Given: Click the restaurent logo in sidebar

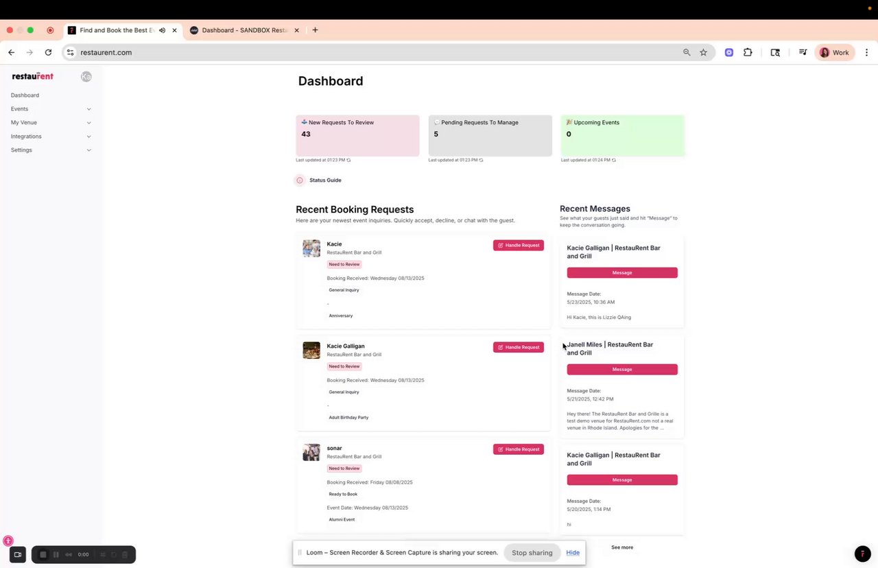Looking at the screenshot, I should point(32,76).
